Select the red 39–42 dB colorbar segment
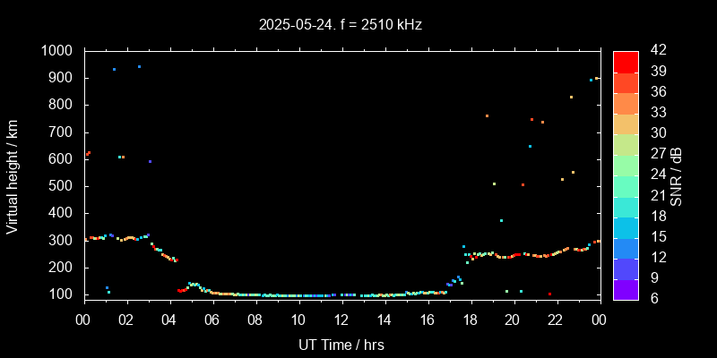717x358 pixels. tap(626, 61)
